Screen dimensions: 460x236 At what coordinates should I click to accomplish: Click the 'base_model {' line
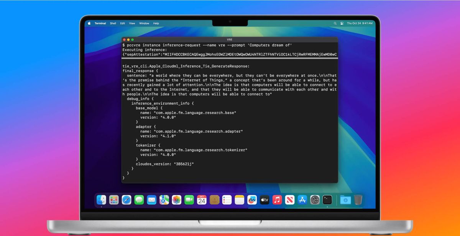pos(149,108)
